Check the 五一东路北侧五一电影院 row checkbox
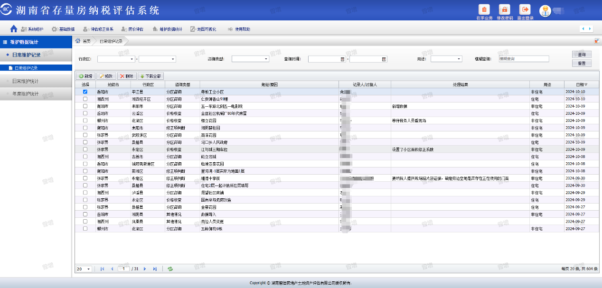602x288 pixels. (x=85, y=106)
